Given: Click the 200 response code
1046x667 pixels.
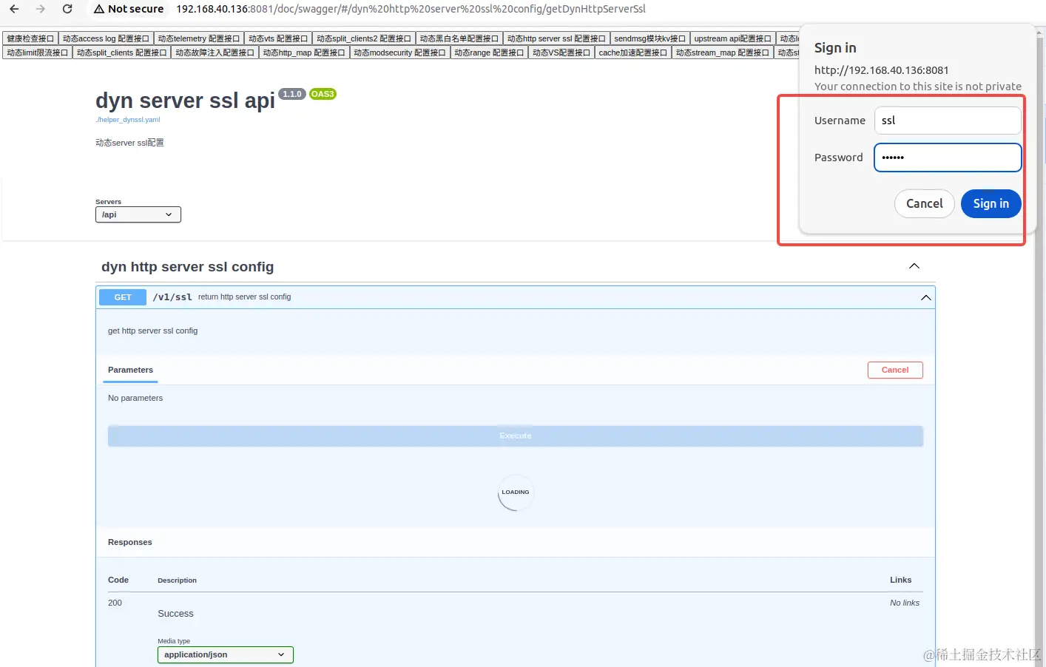Looking at the screenshot, I should point(115,603).
